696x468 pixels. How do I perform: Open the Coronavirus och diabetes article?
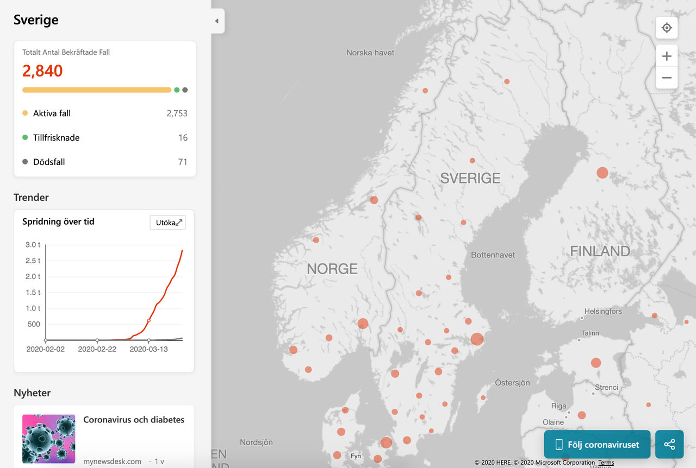134,420
